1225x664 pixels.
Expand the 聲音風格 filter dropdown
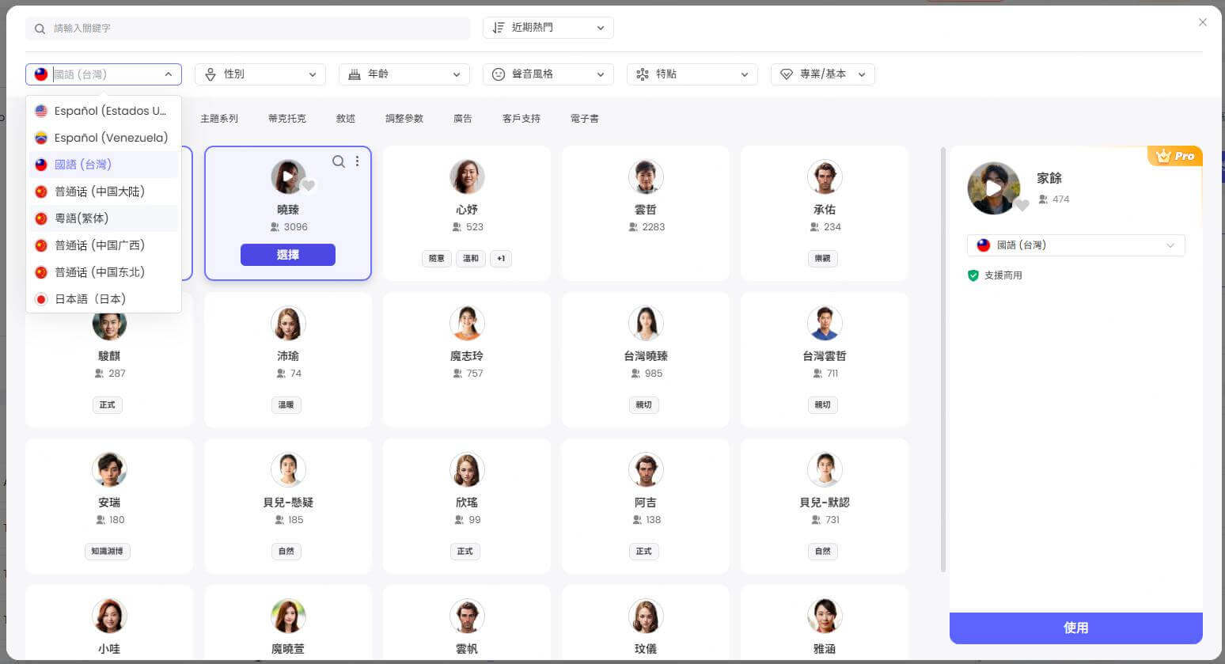pyautogui.click(x=548, y=74)
